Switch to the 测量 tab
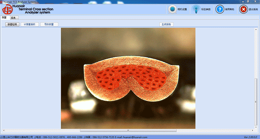Viewport: 260px width, 139px height. coord(5,18)
